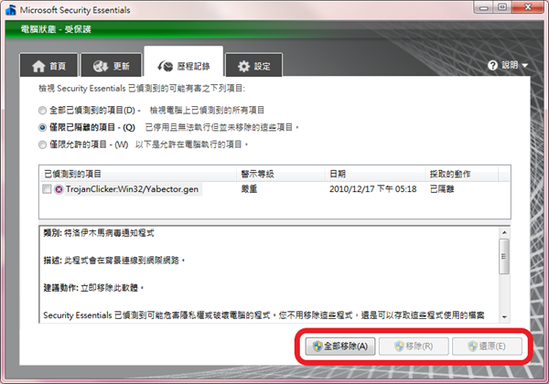Click the 類別: 特洛伊木馬病毒通知程式 line
Screen dimensions: 549x384
click(x=99, y=233)
